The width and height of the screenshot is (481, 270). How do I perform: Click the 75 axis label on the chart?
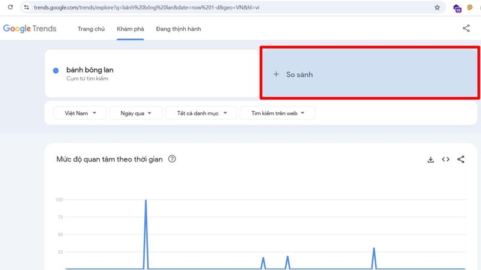[60, 217]
